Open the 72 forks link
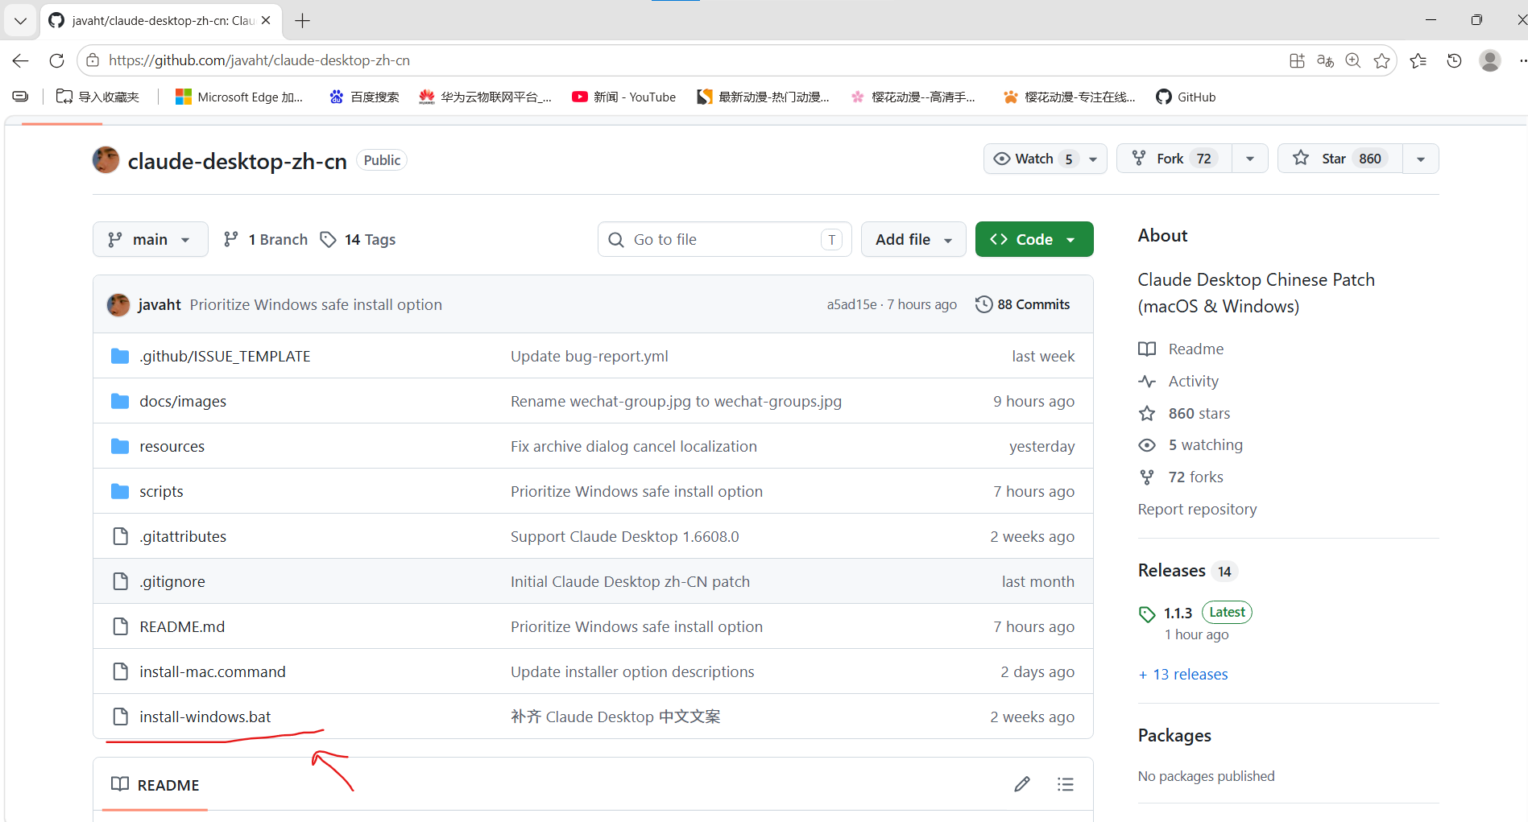The width and height of the screenshot is (1528, 822). pos(1181,477)
